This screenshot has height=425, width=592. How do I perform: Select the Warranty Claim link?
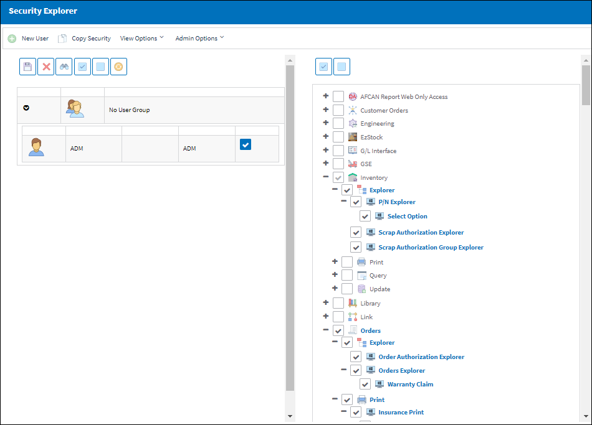tap(411, 385)
